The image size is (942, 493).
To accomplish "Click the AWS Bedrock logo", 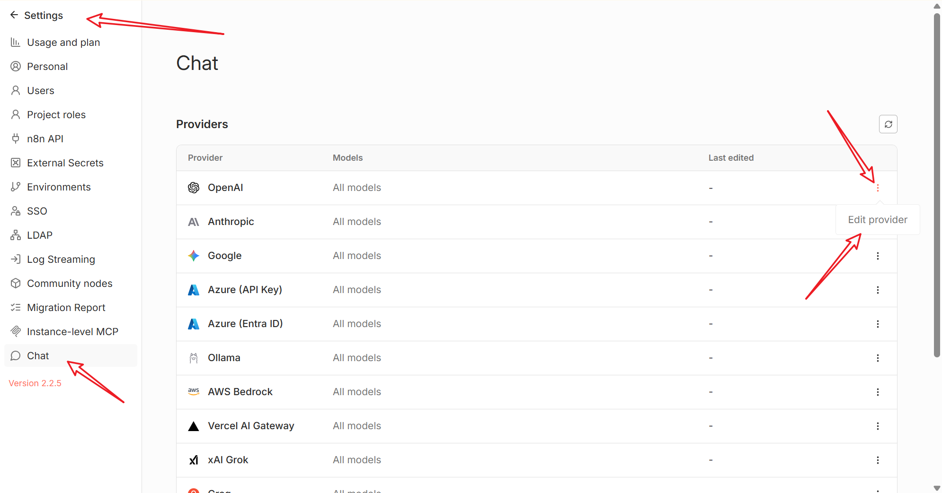I will [x=194, y=392].
